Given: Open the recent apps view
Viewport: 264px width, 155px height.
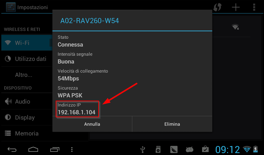Looking at the screenshot, I should coord(55,149).
